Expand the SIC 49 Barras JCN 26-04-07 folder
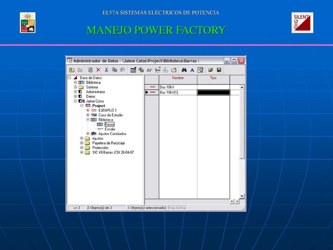Viewport: 333px width, 250px height. [x=82, y=152]
